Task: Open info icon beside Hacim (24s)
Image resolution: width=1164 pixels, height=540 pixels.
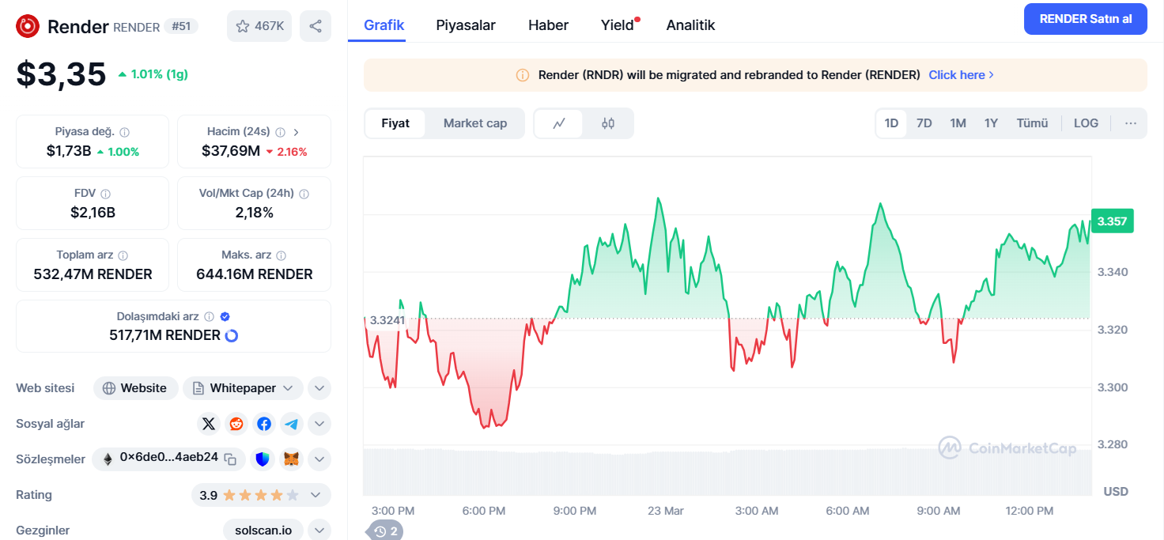Action: [280, 132]
